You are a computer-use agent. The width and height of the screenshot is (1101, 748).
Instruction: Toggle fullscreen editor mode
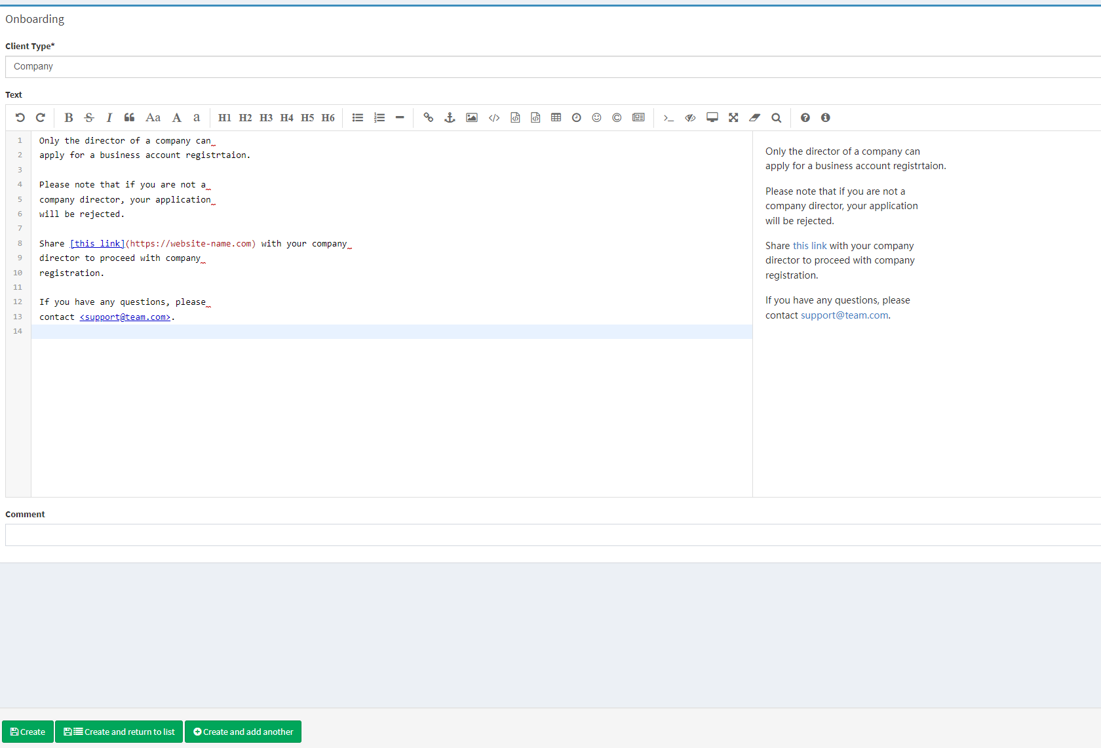(x=733, y=118)
